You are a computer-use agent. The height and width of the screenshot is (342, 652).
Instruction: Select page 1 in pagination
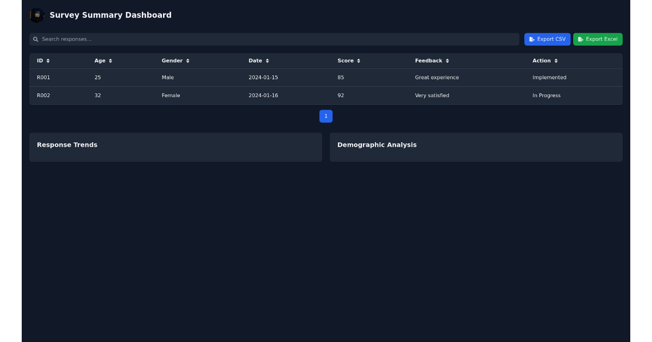tap(326, 116)
